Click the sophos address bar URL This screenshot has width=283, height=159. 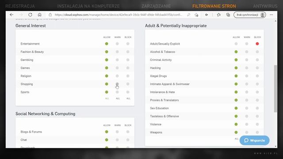coord(118,15)
